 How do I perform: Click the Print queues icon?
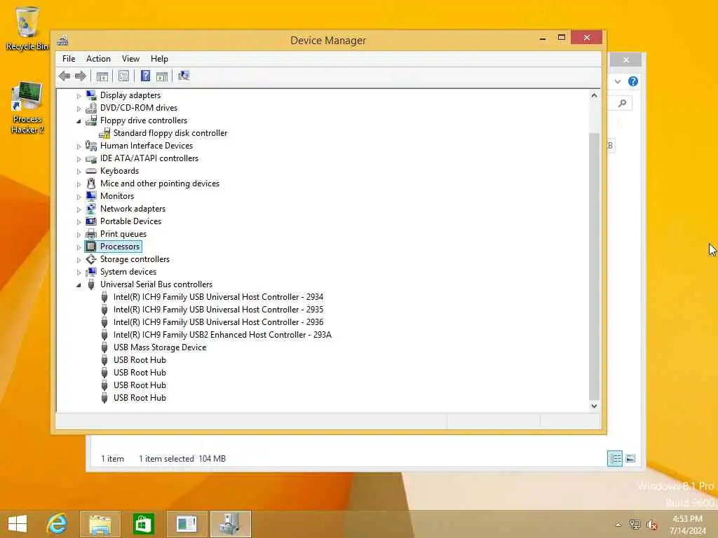91,234
